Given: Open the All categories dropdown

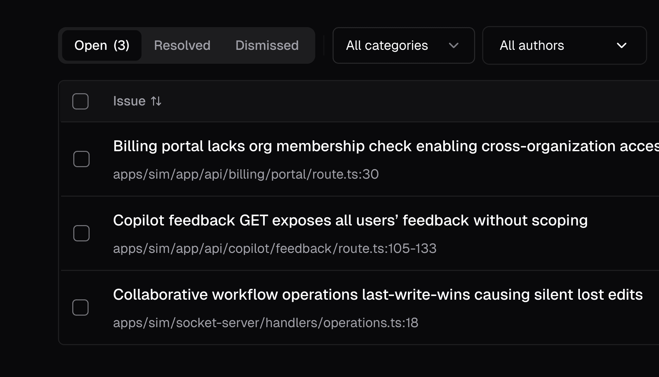Looking at the screenshot, I should pos(403,45).
